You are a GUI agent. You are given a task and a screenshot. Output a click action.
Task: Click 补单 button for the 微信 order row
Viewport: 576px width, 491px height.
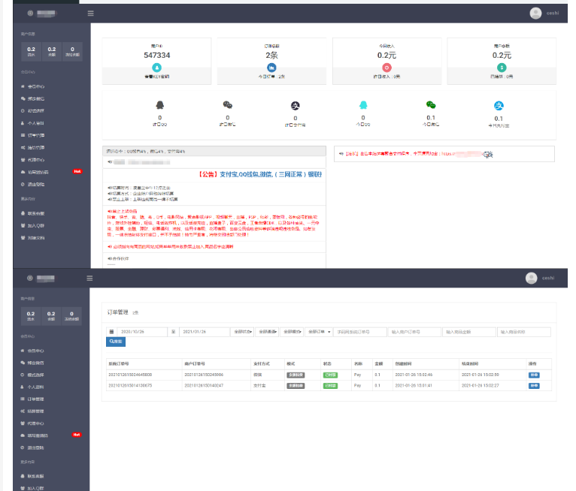point(533,373)
